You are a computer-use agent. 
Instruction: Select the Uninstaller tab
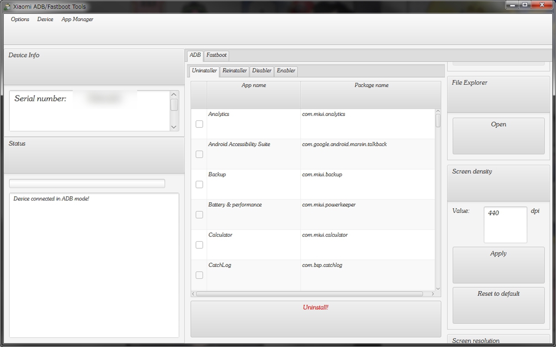coord(204,70)
